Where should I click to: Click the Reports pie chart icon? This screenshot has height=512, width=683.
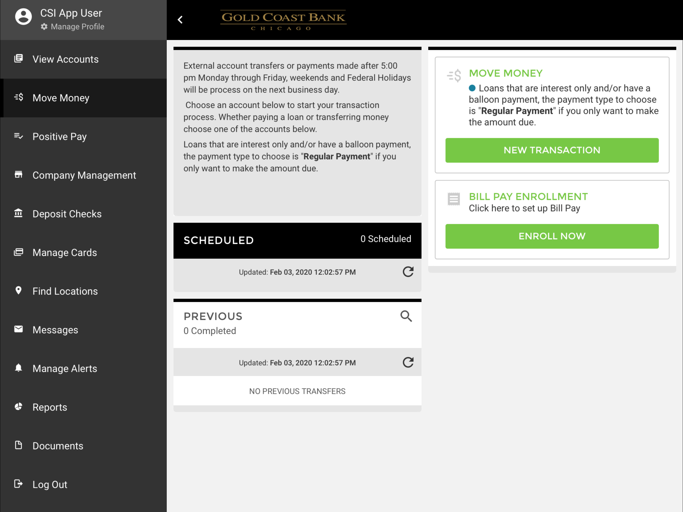(x=18, y=406)
